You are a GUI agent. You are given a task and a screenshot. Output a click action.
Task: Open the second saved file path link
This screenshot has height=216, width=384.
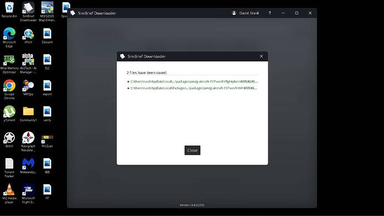[194, 88]
